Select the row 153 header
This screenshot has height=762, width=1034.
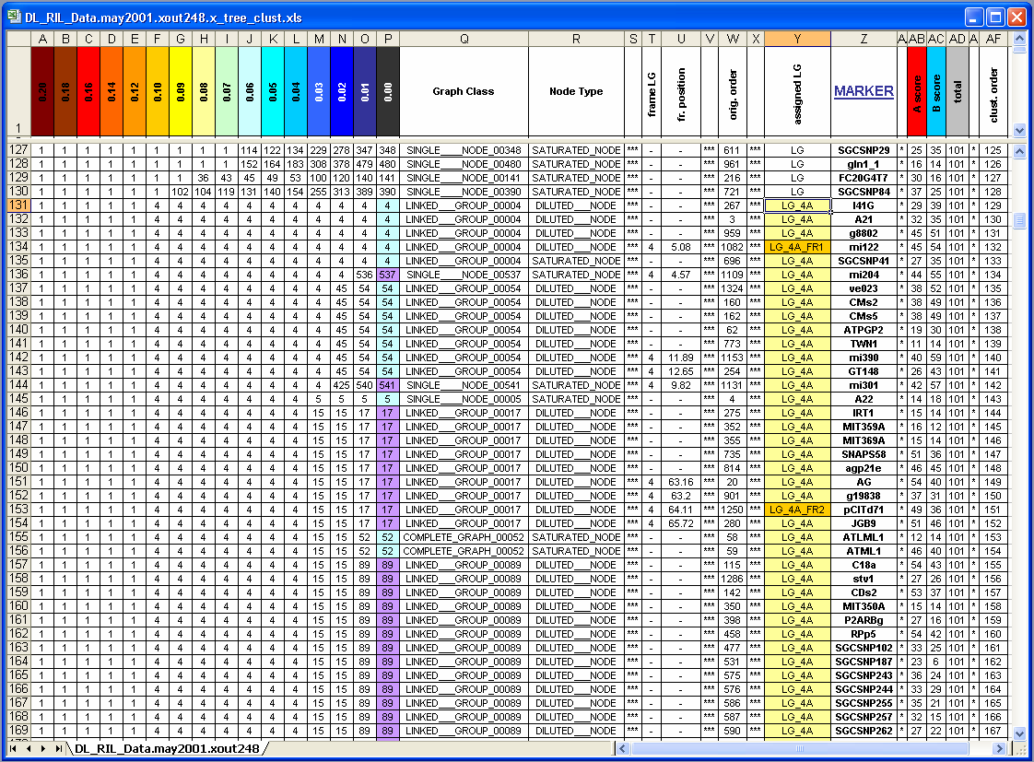coord(18,510)
